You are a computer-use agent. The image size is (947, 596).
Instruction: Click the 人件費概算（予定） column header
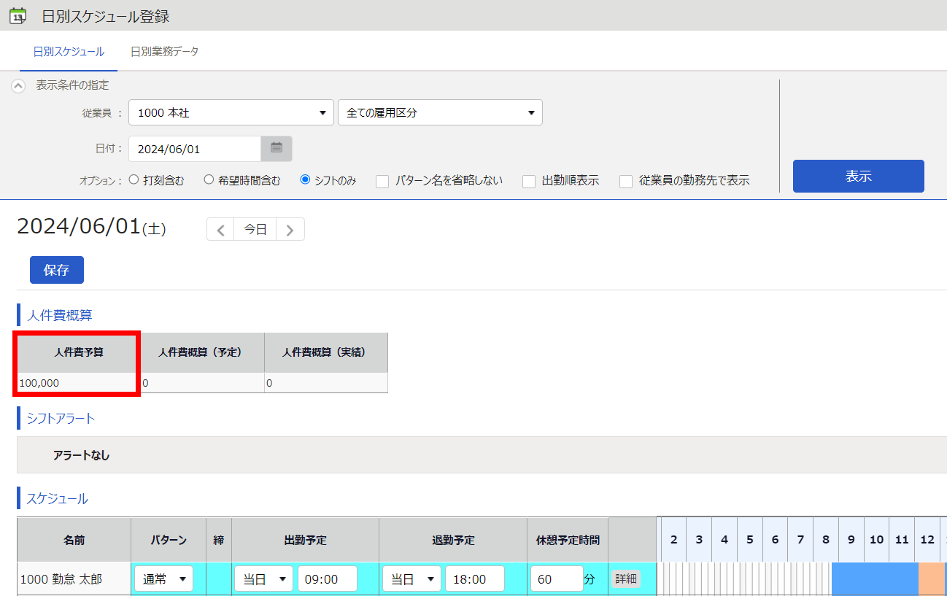[202, 352]
